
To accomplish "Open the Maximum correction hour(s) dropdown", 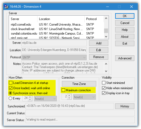I will pos(84,97).
